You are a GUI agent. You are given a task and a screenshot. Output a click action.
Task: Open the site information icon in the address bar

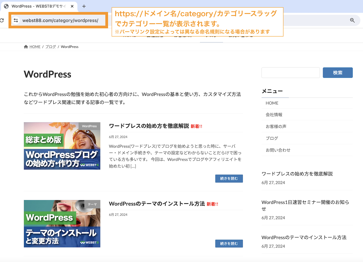click(16, 20)
